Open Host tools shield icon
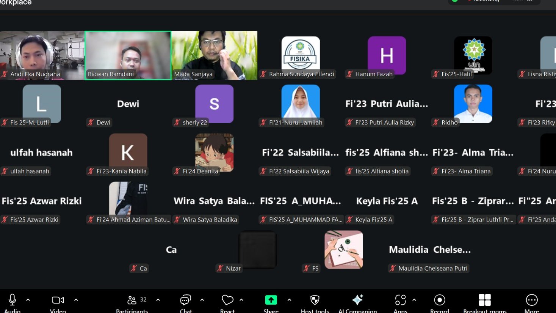556x313 pixels. coord(315,300)
